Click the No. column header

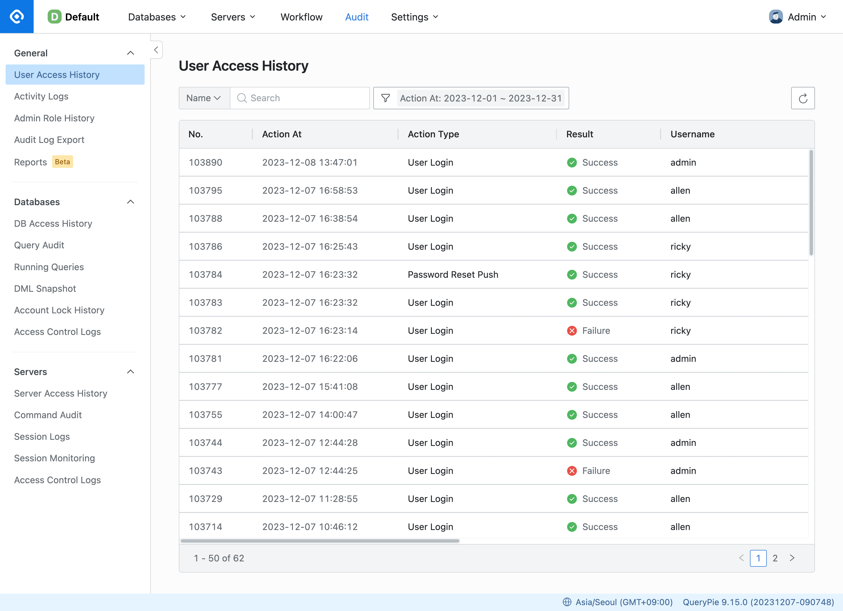tap(196, 134)
